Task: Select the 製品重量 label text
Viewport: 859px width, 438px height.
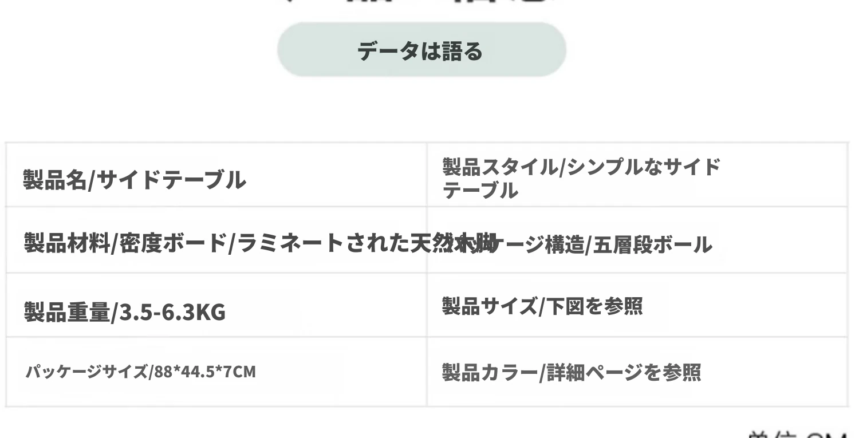Action: coord(66,313)
